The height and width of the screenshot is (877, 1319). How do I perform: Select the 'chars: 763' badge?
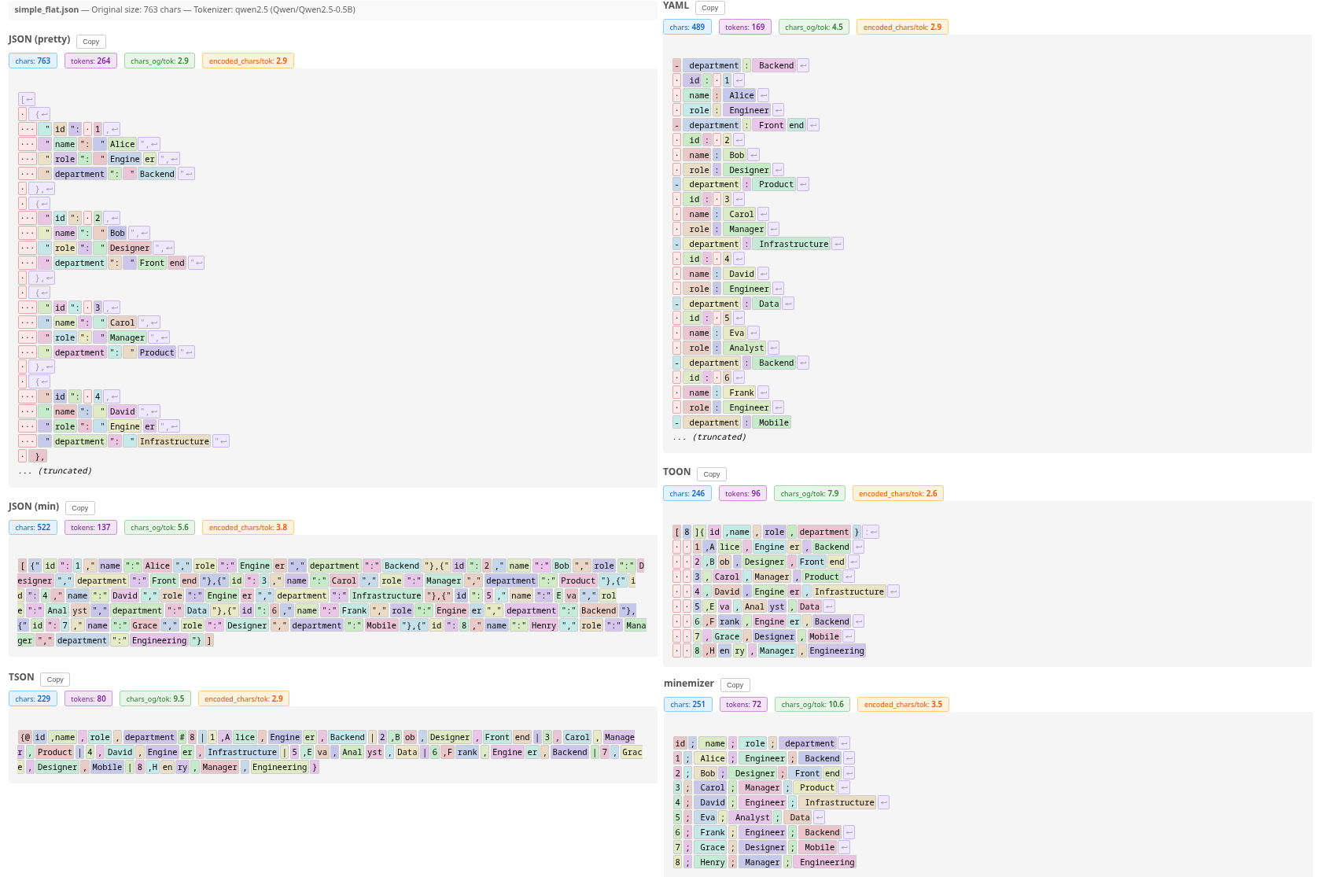point(33,61)
